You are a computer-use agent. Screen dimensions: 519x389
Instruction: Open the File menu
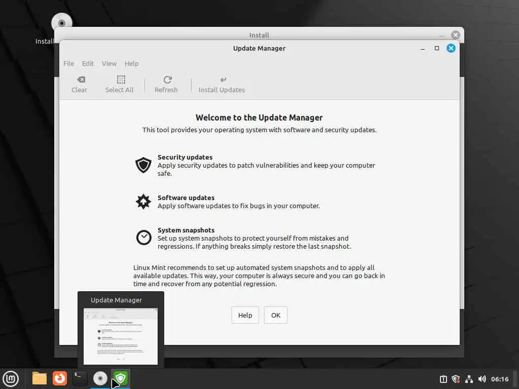pos(68,63)
